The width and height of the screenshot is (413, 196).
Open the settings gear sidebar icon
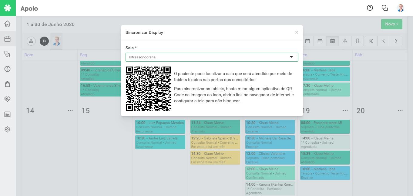(x=8, y=129)
